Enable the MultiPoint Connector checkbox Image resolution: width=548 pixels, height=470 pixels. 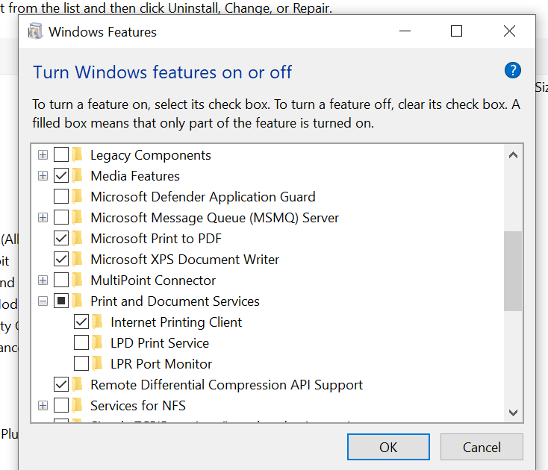coord(61,281)
